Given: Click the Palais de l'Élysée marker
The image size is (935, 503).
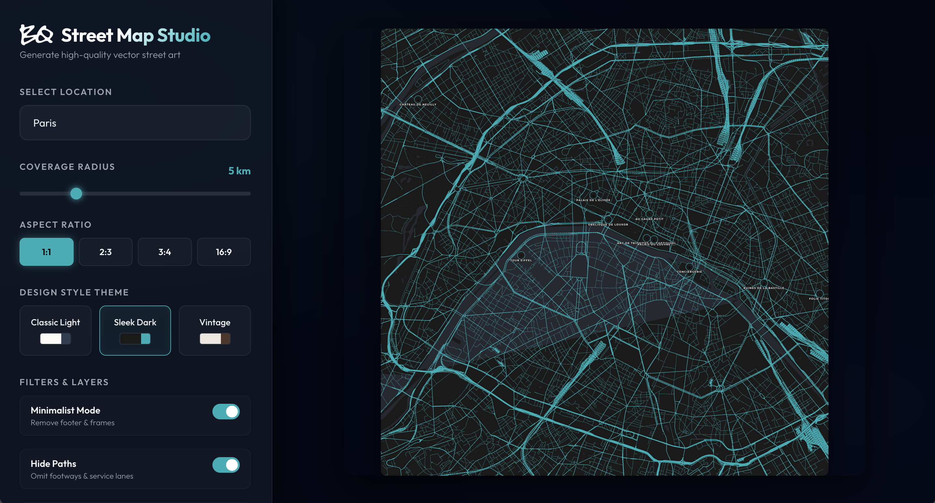Looking at the screenshot, I should tap(594, 195).
